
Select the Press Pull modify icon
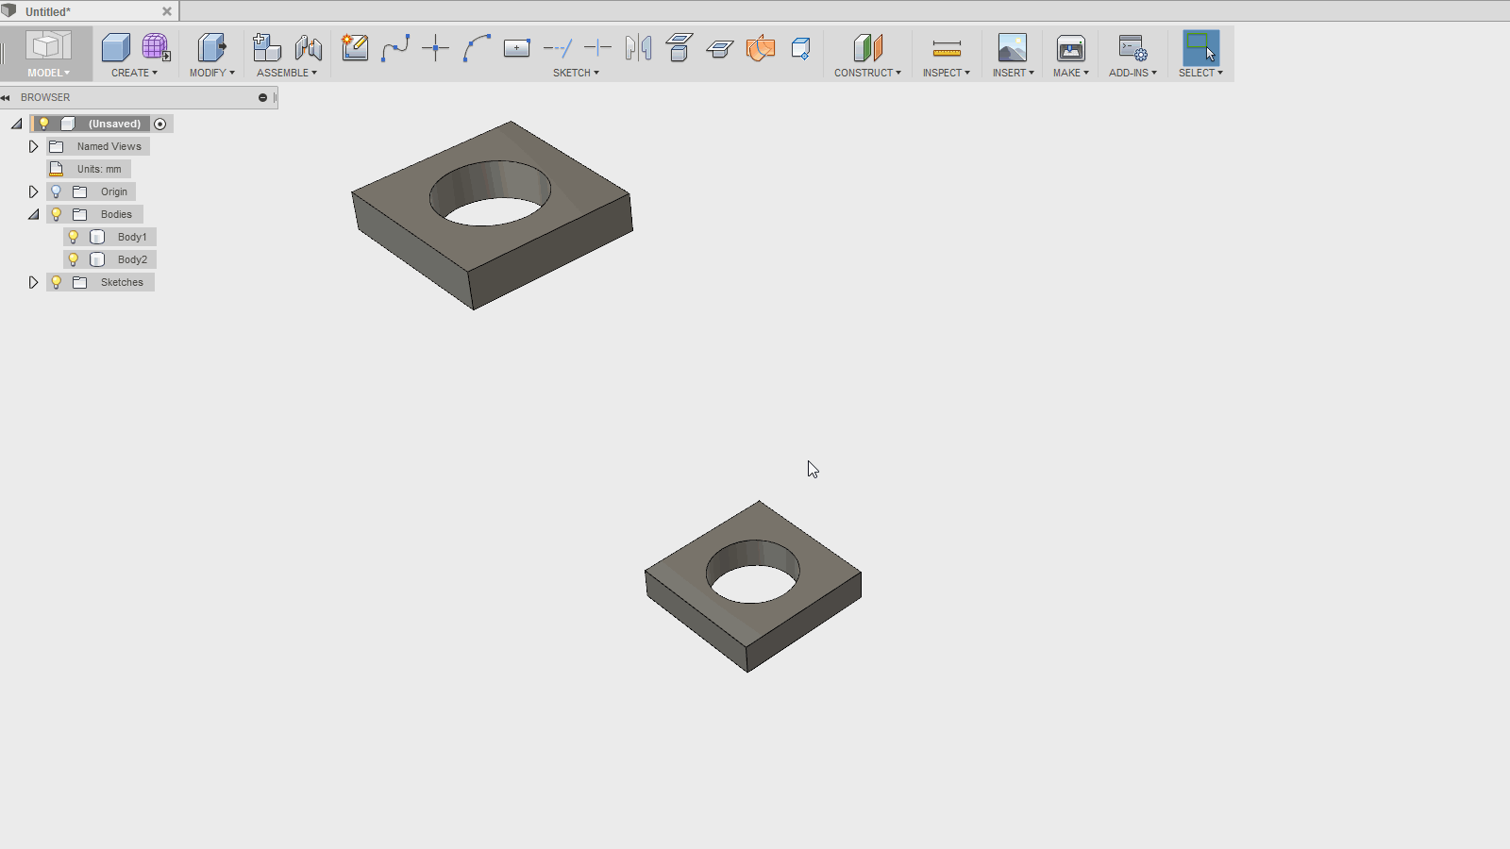[211, 48]
